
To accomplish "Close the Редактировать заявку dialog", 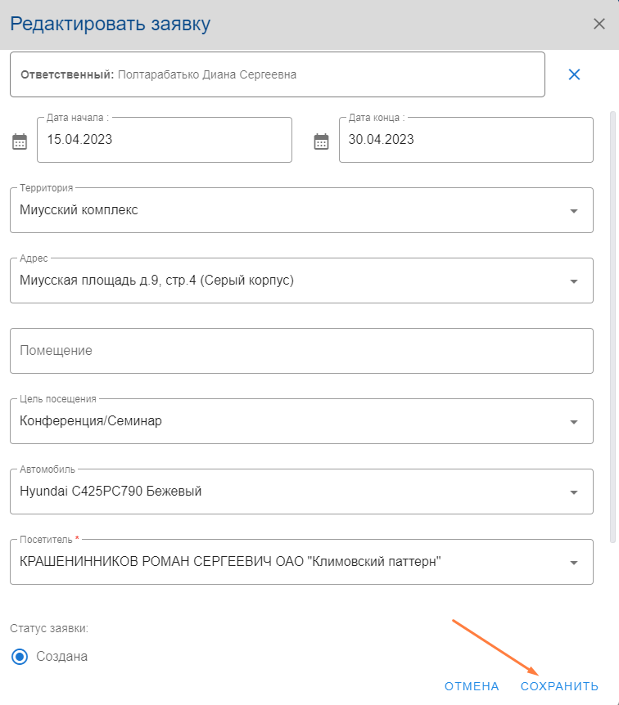I will (x=599, y=24).
